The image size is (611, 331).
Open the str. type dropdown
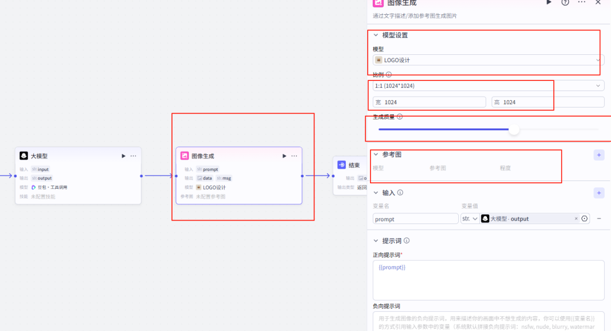pyautogui.click(x=470, y=219)
